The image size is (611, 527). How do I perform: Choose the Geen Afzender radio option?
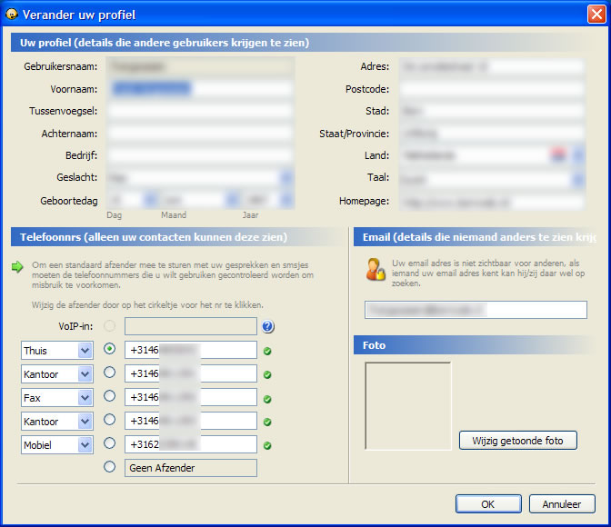point(110,467)
